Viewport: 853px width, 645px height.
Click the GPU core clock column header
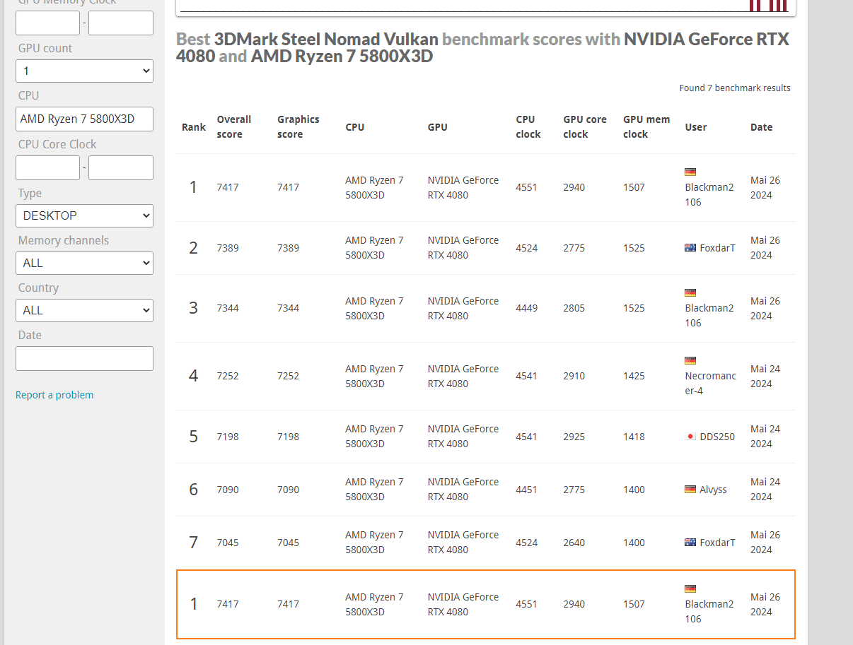[585, 127]
